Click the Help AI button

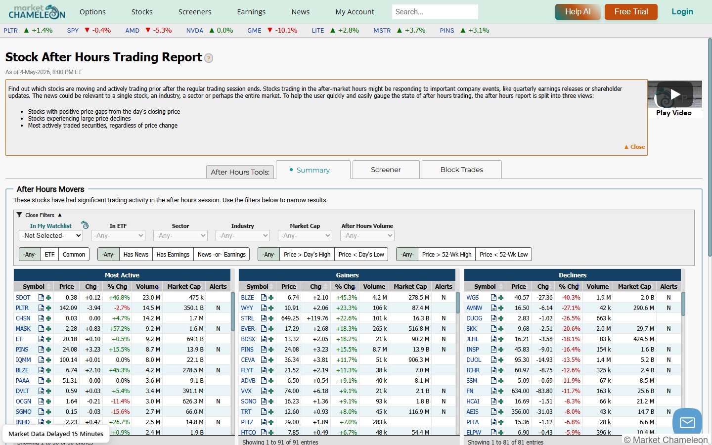tap(578, 12)
